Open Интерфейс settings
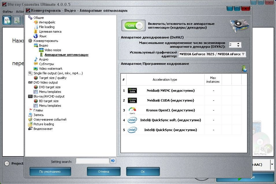This screenshot has height=184, width=276. 47,22
